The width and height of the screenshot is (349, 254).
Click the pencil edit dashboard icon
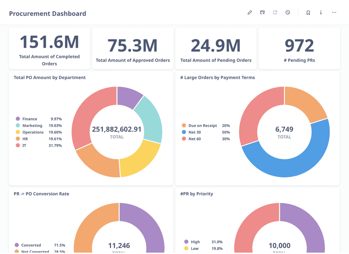[x=249, y=13]
